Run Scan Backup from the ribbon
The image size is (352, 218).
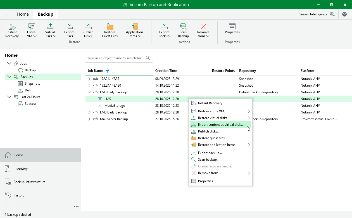pos(183,30)
